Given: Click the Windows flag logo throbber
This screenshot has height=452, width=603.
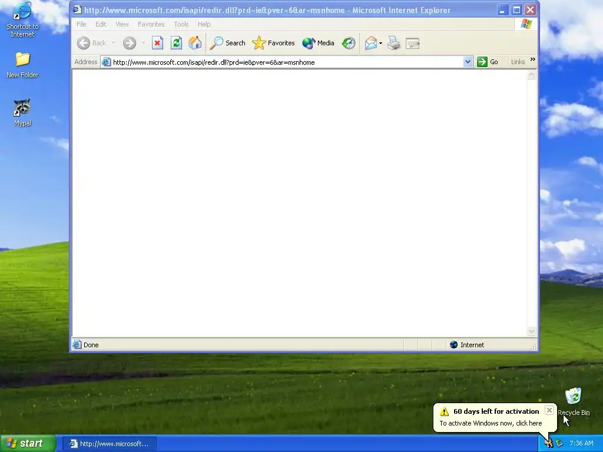Looking at the screenshot, I should (x=526, y=24).
